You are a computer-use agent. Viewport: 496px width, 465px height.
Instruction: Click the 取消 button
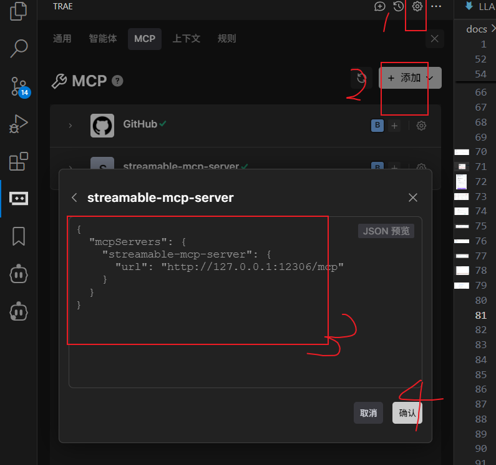coord(368,412)
